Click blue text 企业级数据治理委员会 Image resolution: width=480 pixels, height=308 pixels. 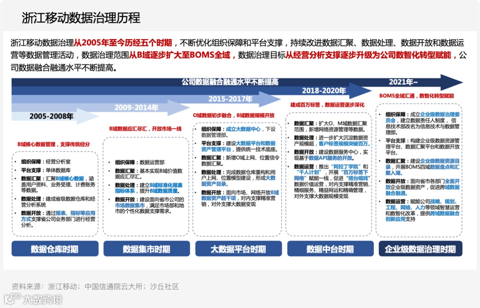(423, 118)
